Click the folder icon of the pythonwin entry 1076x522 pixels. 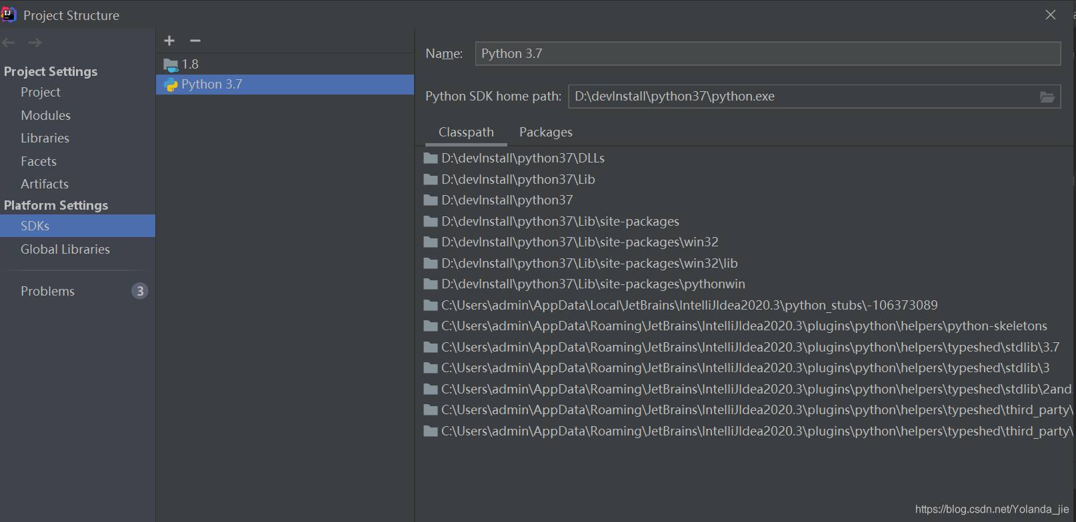[431, 284]
